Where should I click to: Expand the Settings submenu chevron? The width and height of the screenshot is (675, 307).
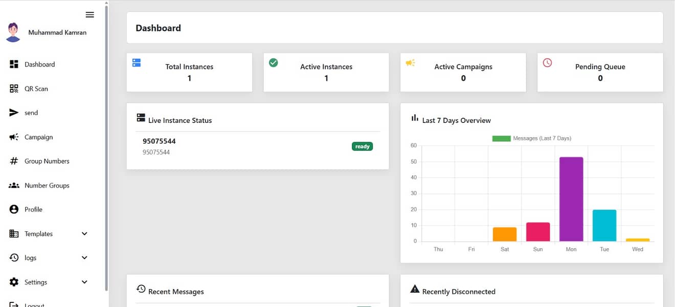click(x=84, y=282)
